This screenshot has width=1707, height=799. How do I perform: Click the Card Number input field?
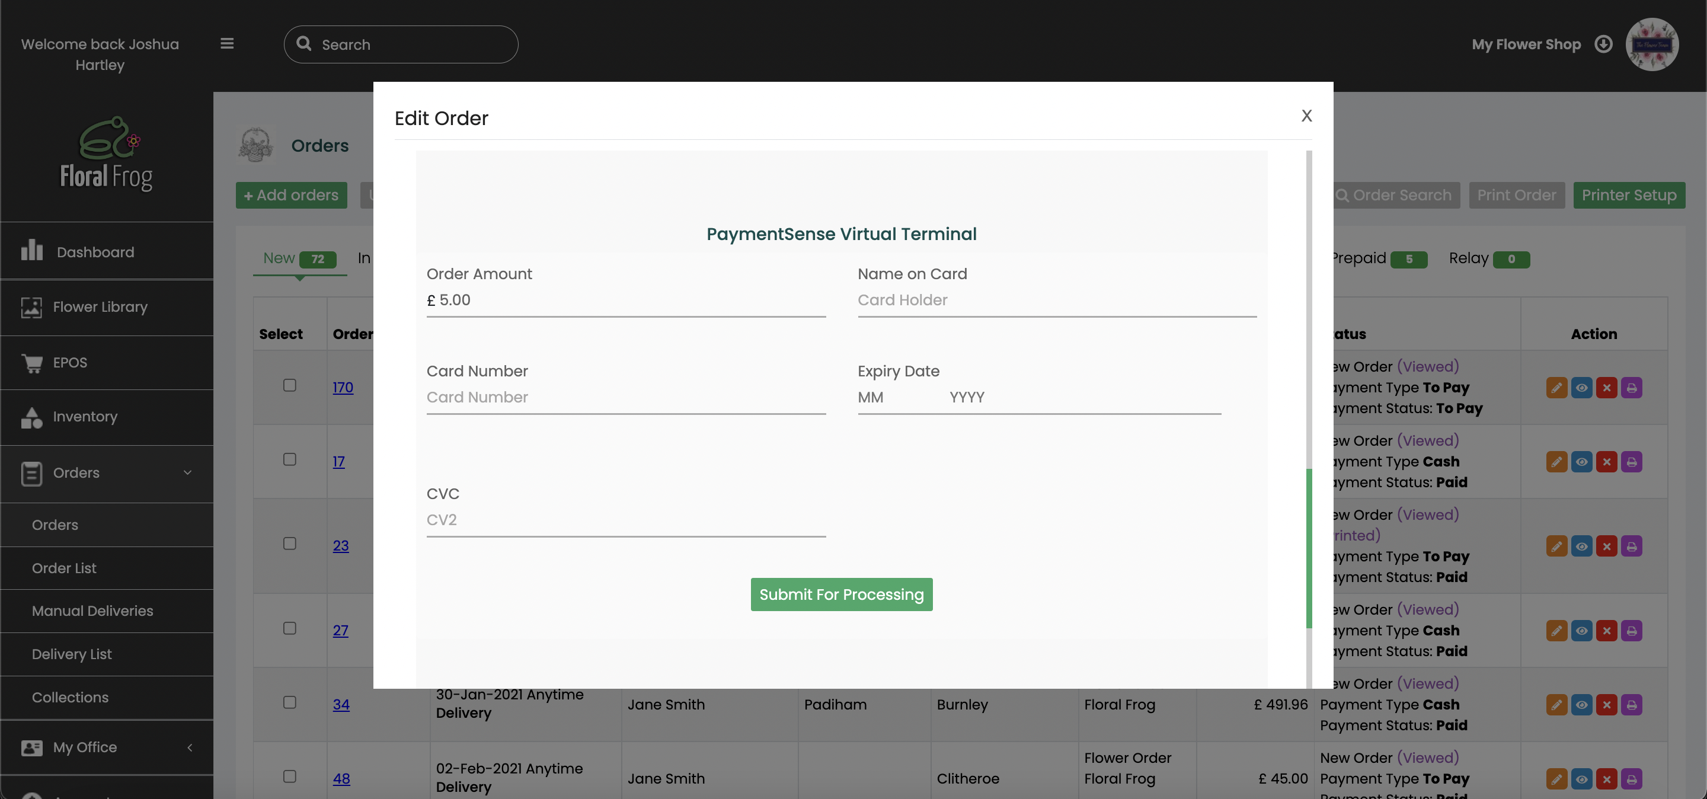pyautogui.click(x=625, y=397)
